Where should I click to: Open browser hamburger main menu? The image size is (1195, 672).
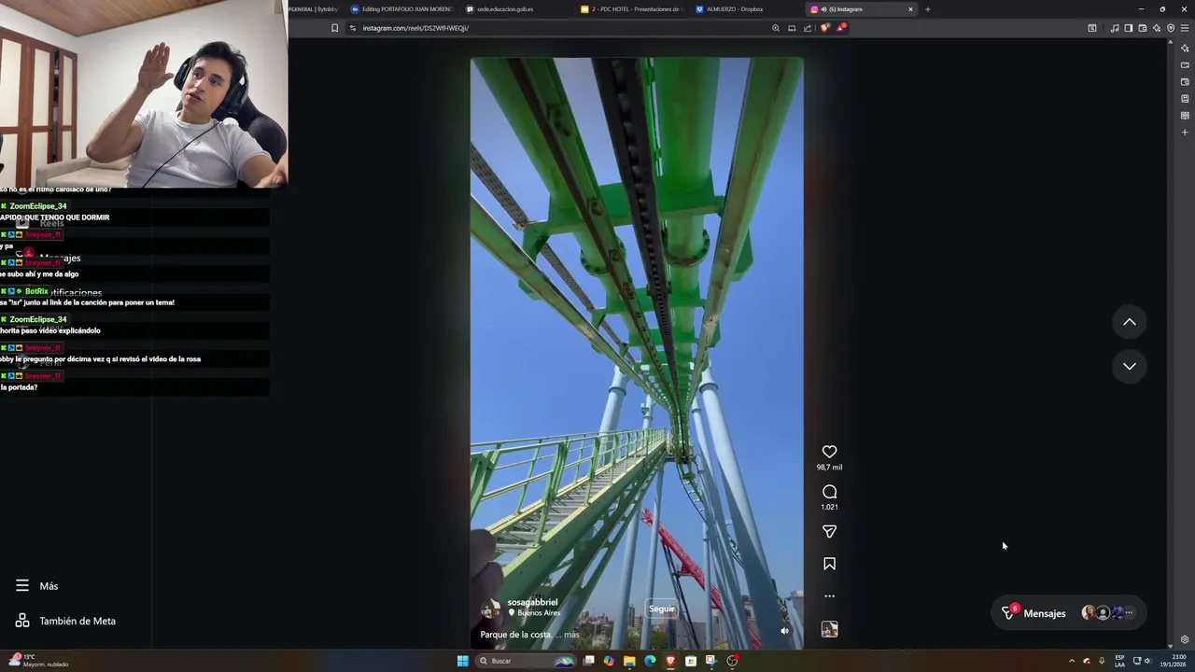point(1185,28)
